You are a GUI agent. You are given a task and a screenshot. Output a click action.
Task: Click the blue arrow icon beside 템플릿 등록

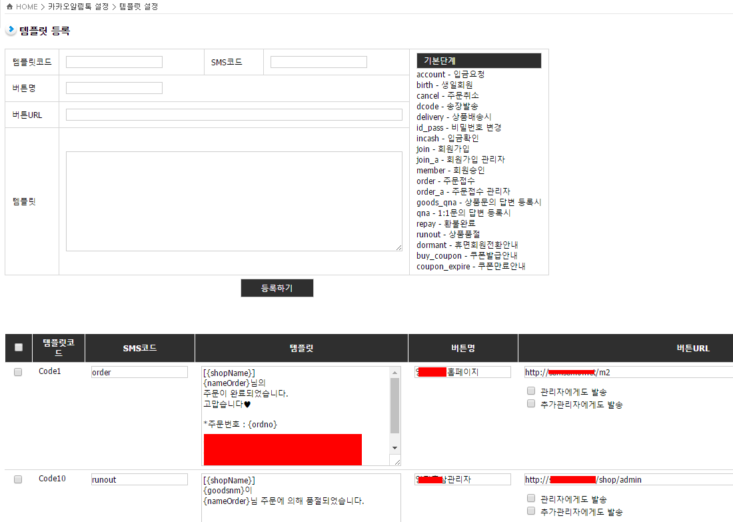(11, 30)
